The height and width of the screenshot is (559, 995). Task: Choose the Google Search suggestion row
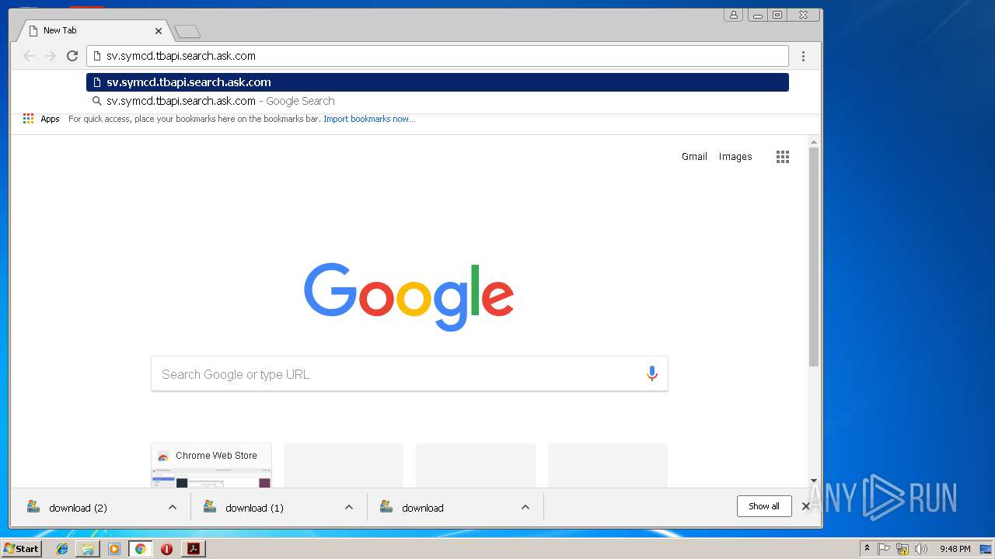(438, 101)
